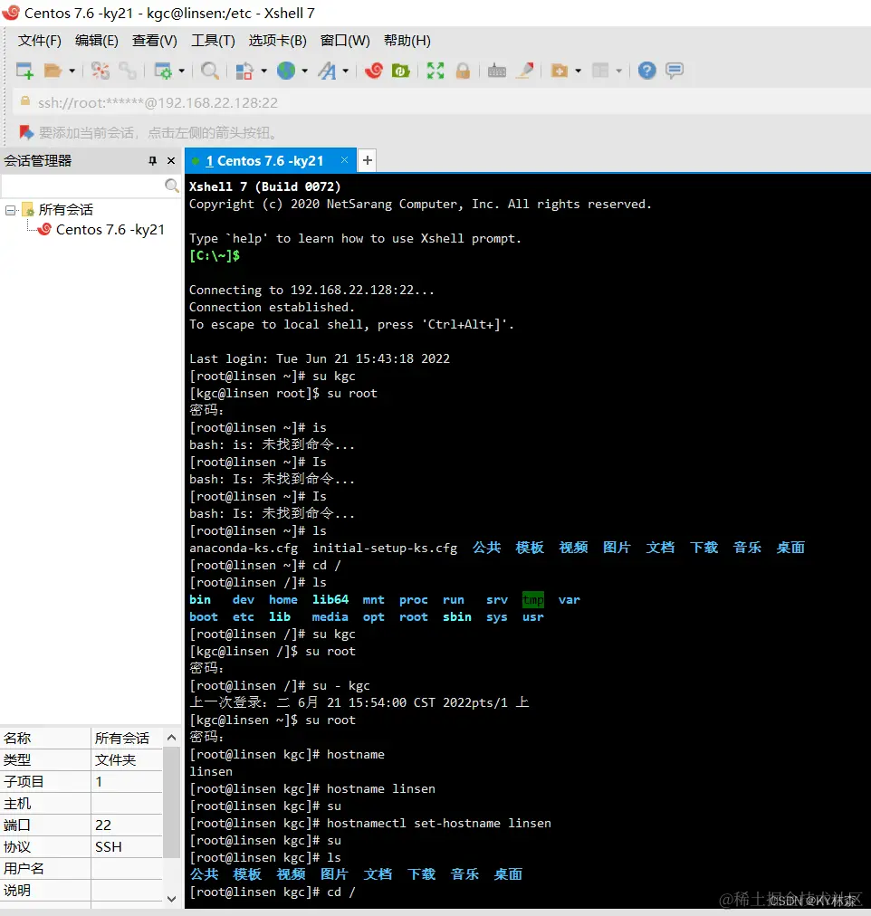
Task: Click the magnifier find icon in toolbar
Action: [210, 71]
